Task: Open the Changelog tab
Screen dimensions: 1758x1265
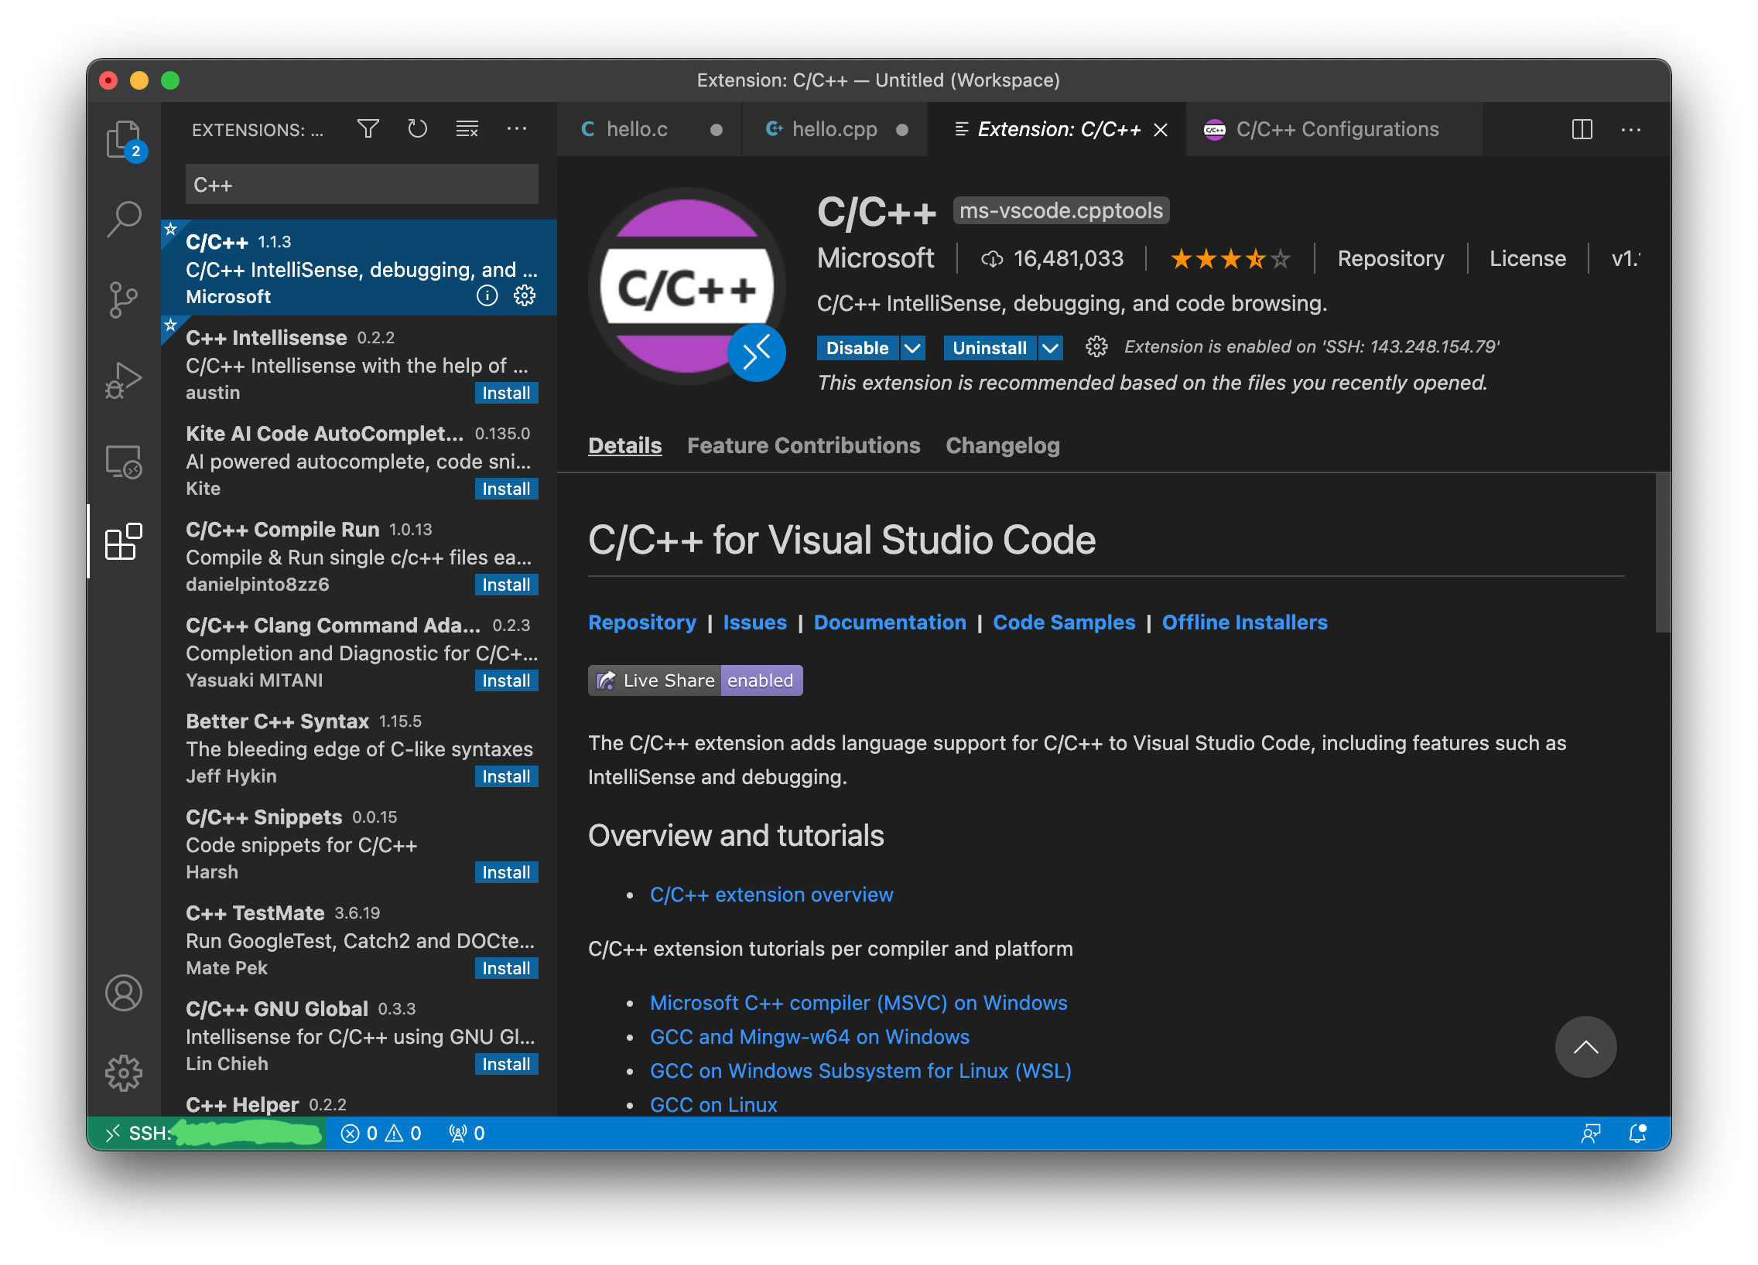Action: 1002,446
